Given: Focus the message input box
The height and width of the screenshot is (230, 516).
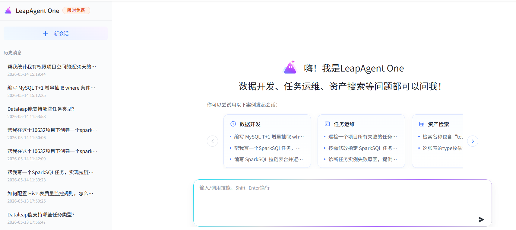Looking at the screenshot, I should (343, 203).
